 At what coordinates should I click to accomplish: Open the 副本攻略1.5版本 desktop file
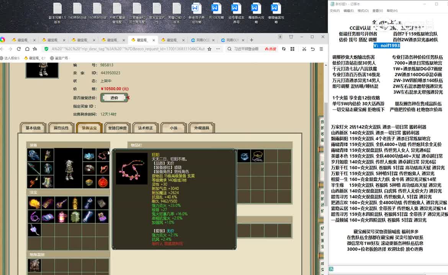tap(57, 13)
